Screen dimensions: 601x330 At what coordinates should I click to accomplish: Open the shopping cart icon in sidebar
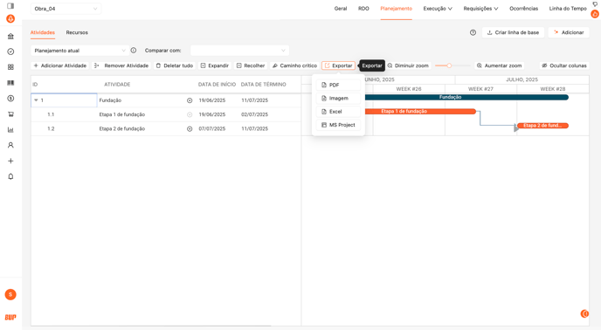click(x=10, y=114)
